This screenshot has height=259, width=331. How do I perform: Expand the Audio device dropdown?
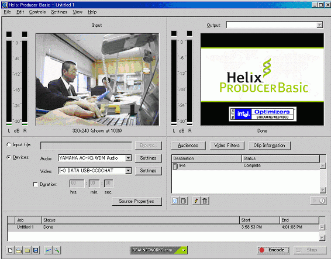coord(128,158)
